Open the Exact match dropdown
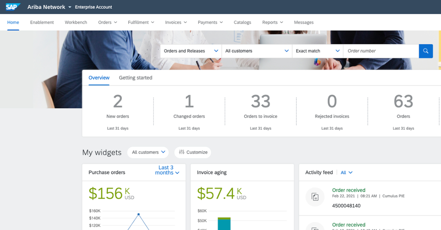Screen dimensions: 441x230 318,51
